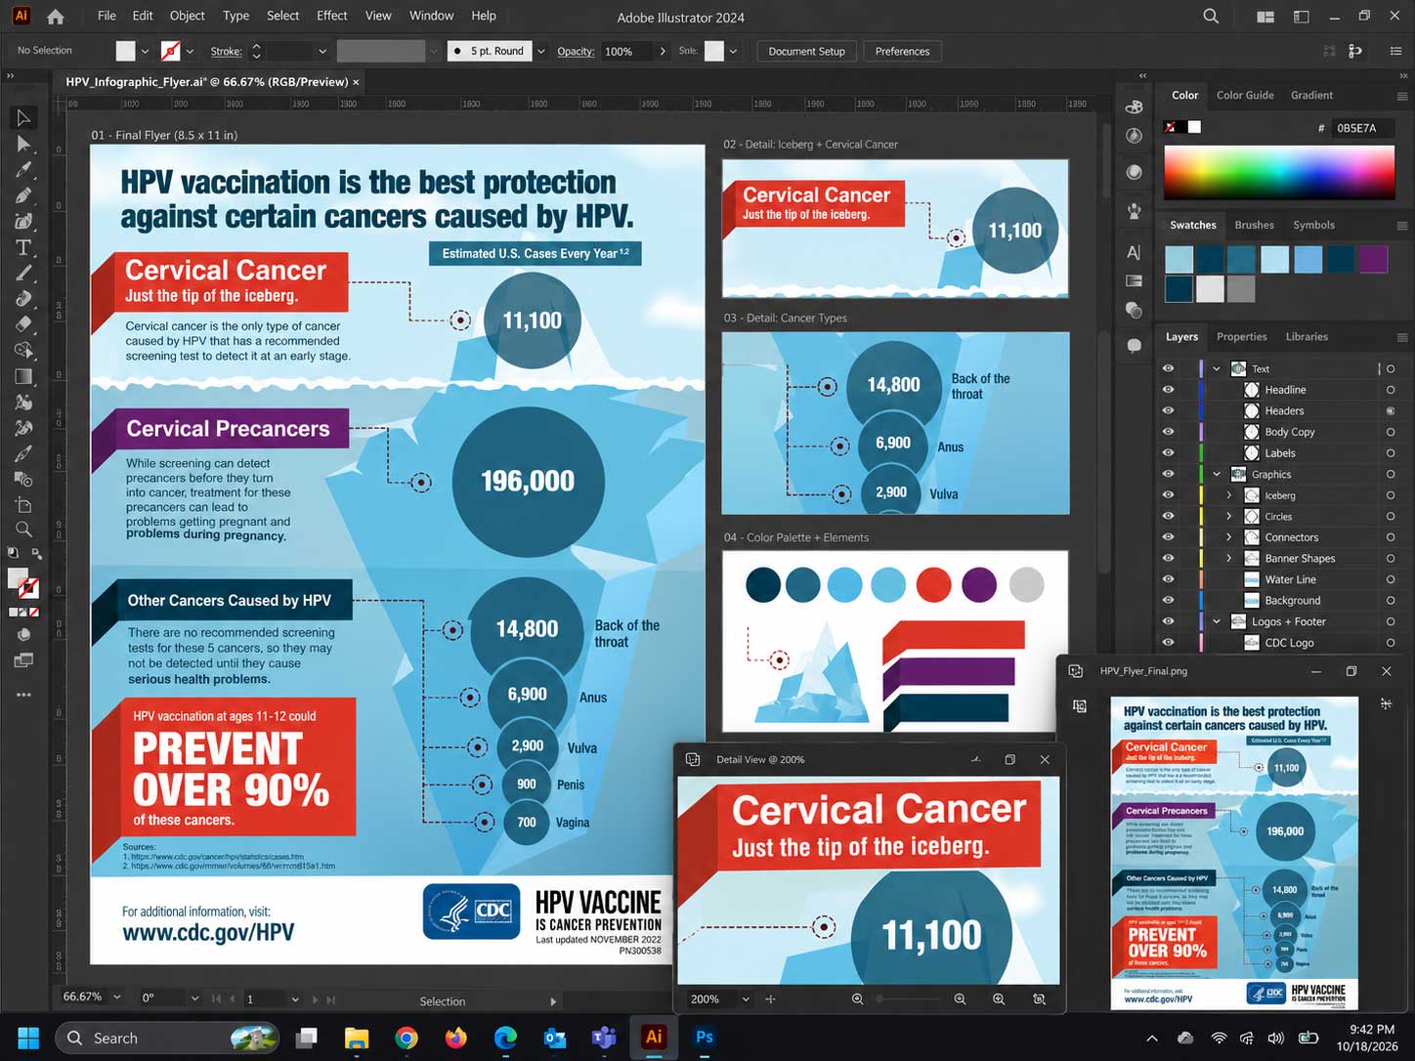Open the search magnifier in the application bar
The image size is (1415, 1061).
point(1211,17)
